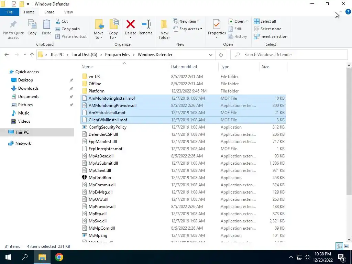Open Windows Start menu
Screen dimensions: 352x264
[x=8, y=257]
